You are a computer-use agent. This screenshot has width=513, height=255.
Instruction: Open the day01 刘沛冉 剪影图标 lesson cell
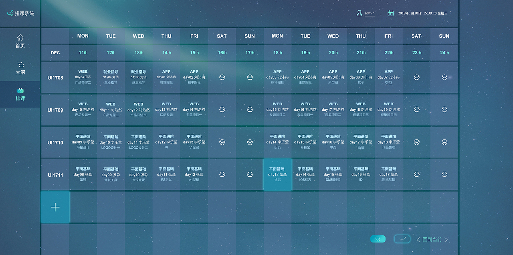[166, 77]
